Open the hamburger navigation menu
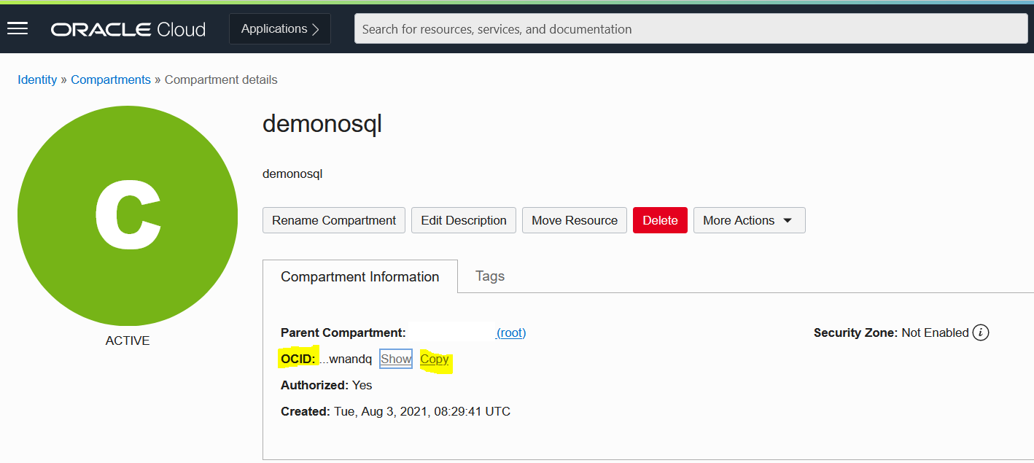 pos(18,28)
